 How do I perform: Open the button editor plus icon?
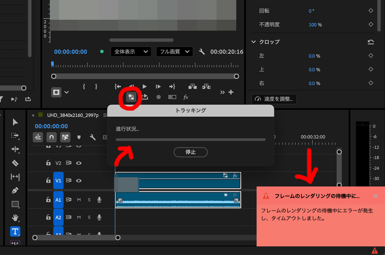click(231, 92)
